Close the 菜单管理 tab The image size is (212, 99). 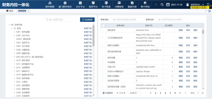coord(29,11)
